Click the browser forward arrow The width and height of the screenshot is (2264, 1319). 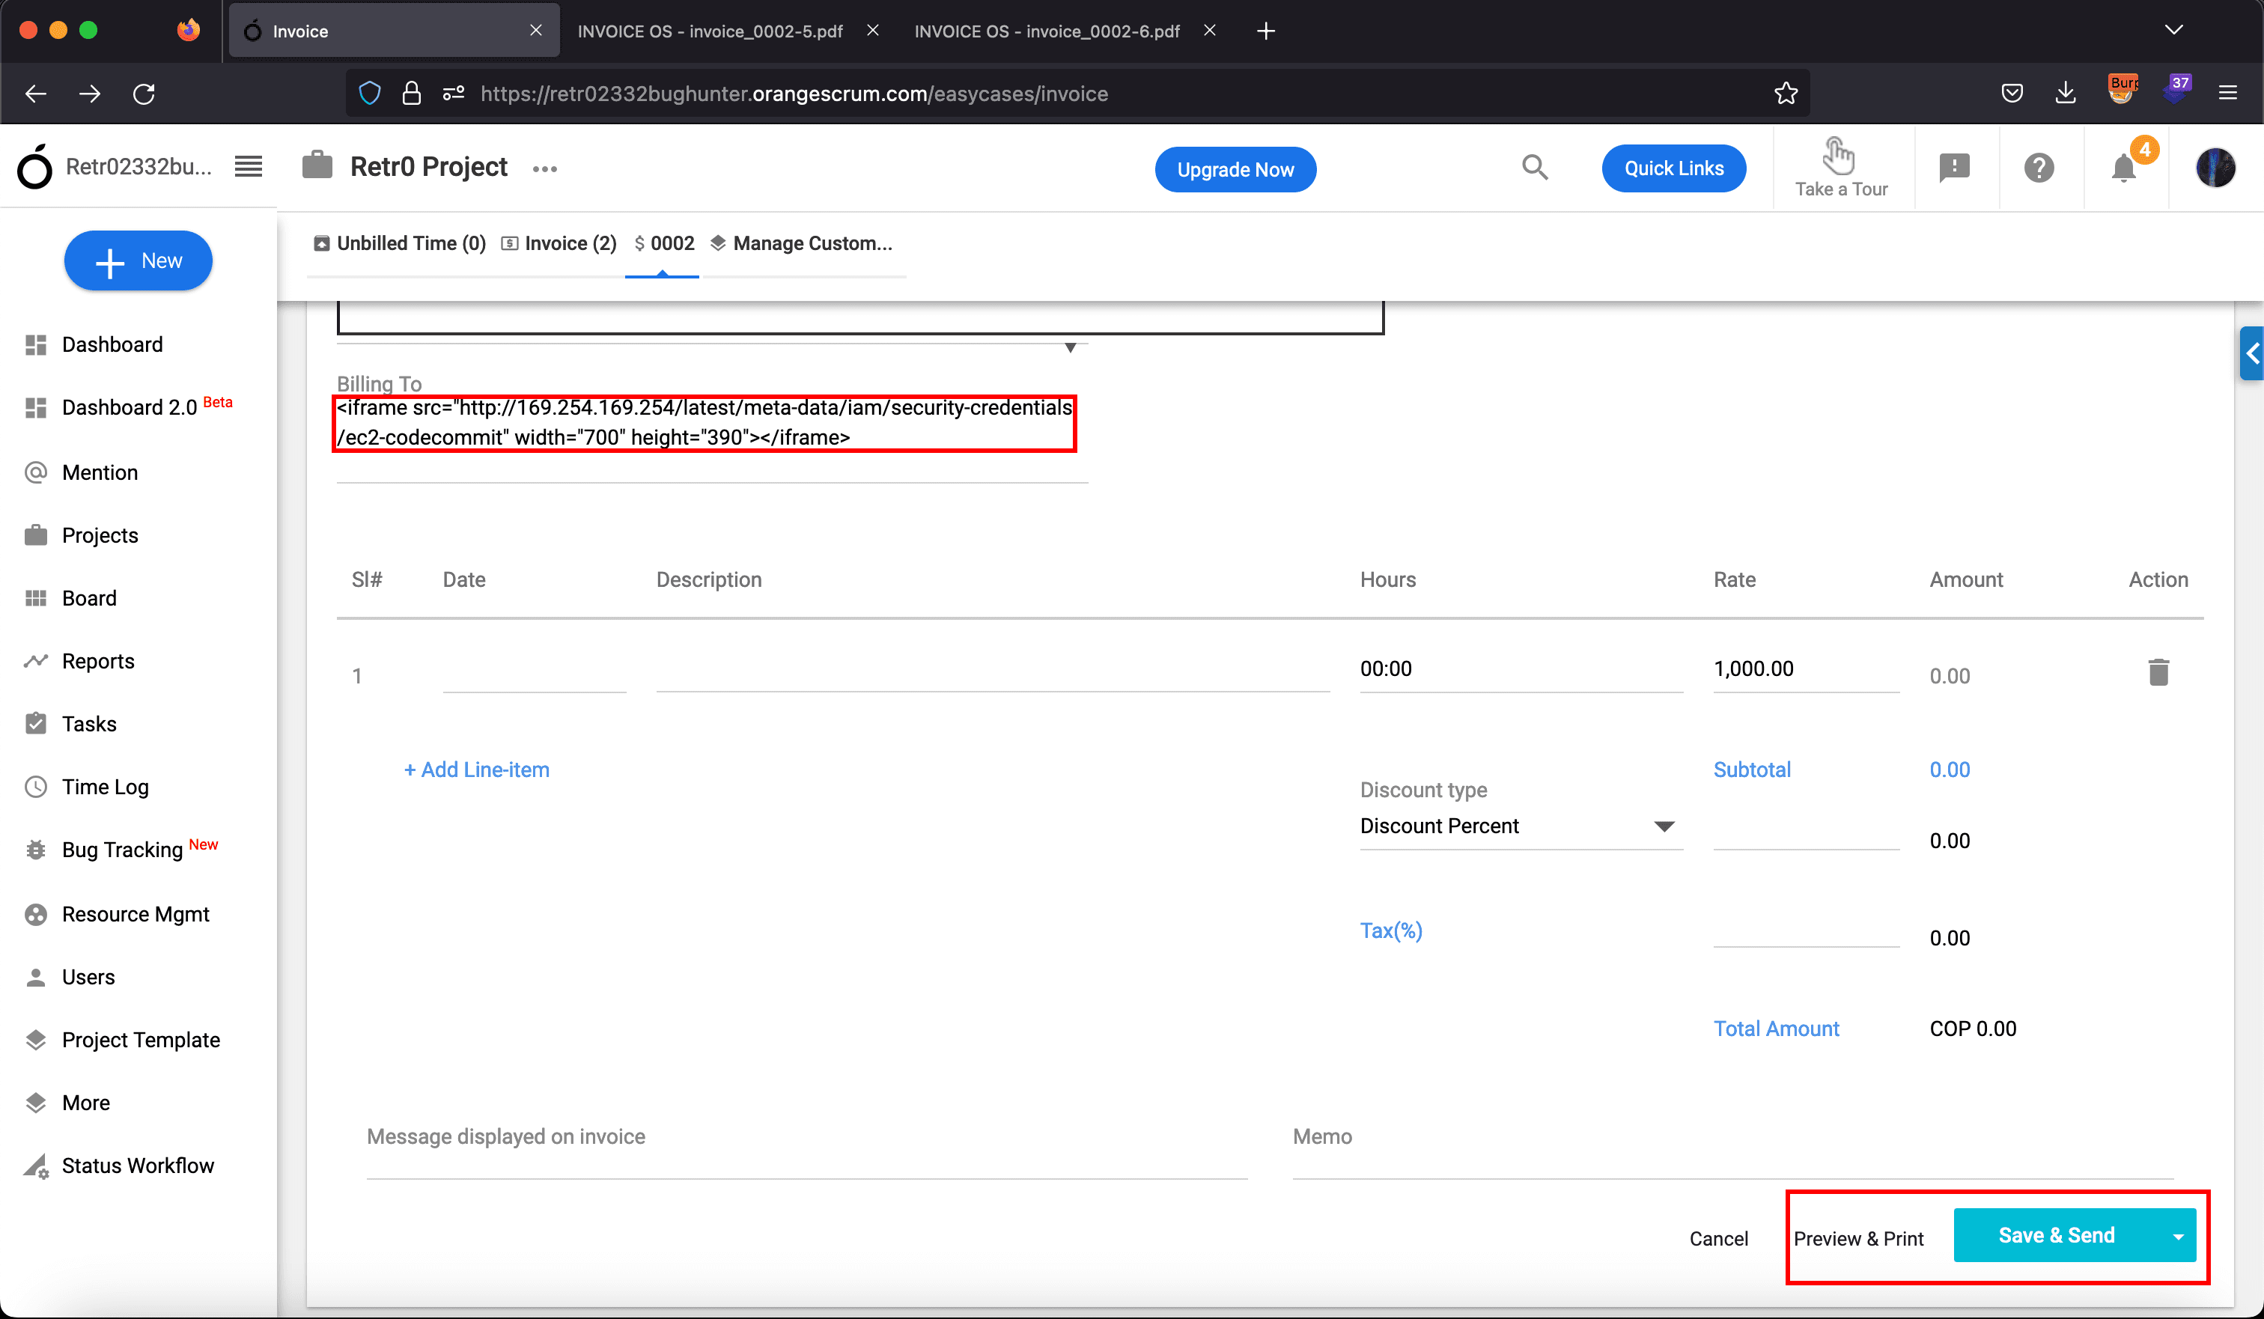point(90,94)
